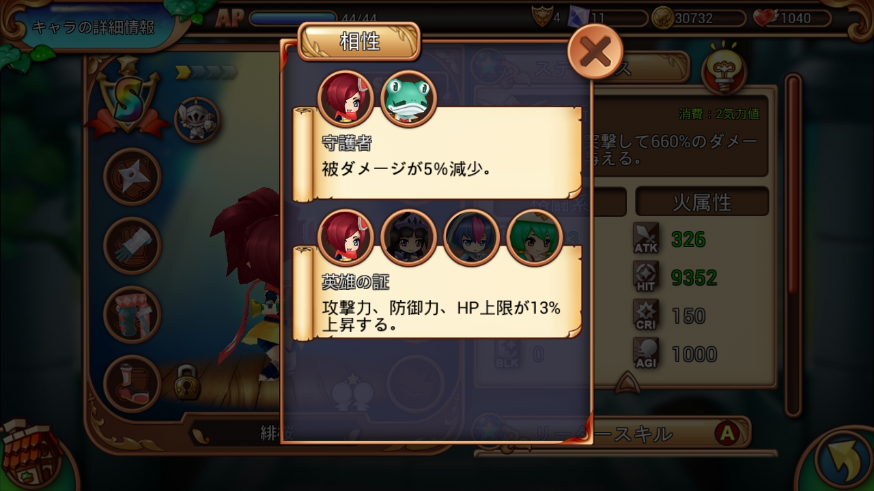Tap the green-haired character portrait
This screenshot has height=491, width=874.
click(x=534, y=237)
